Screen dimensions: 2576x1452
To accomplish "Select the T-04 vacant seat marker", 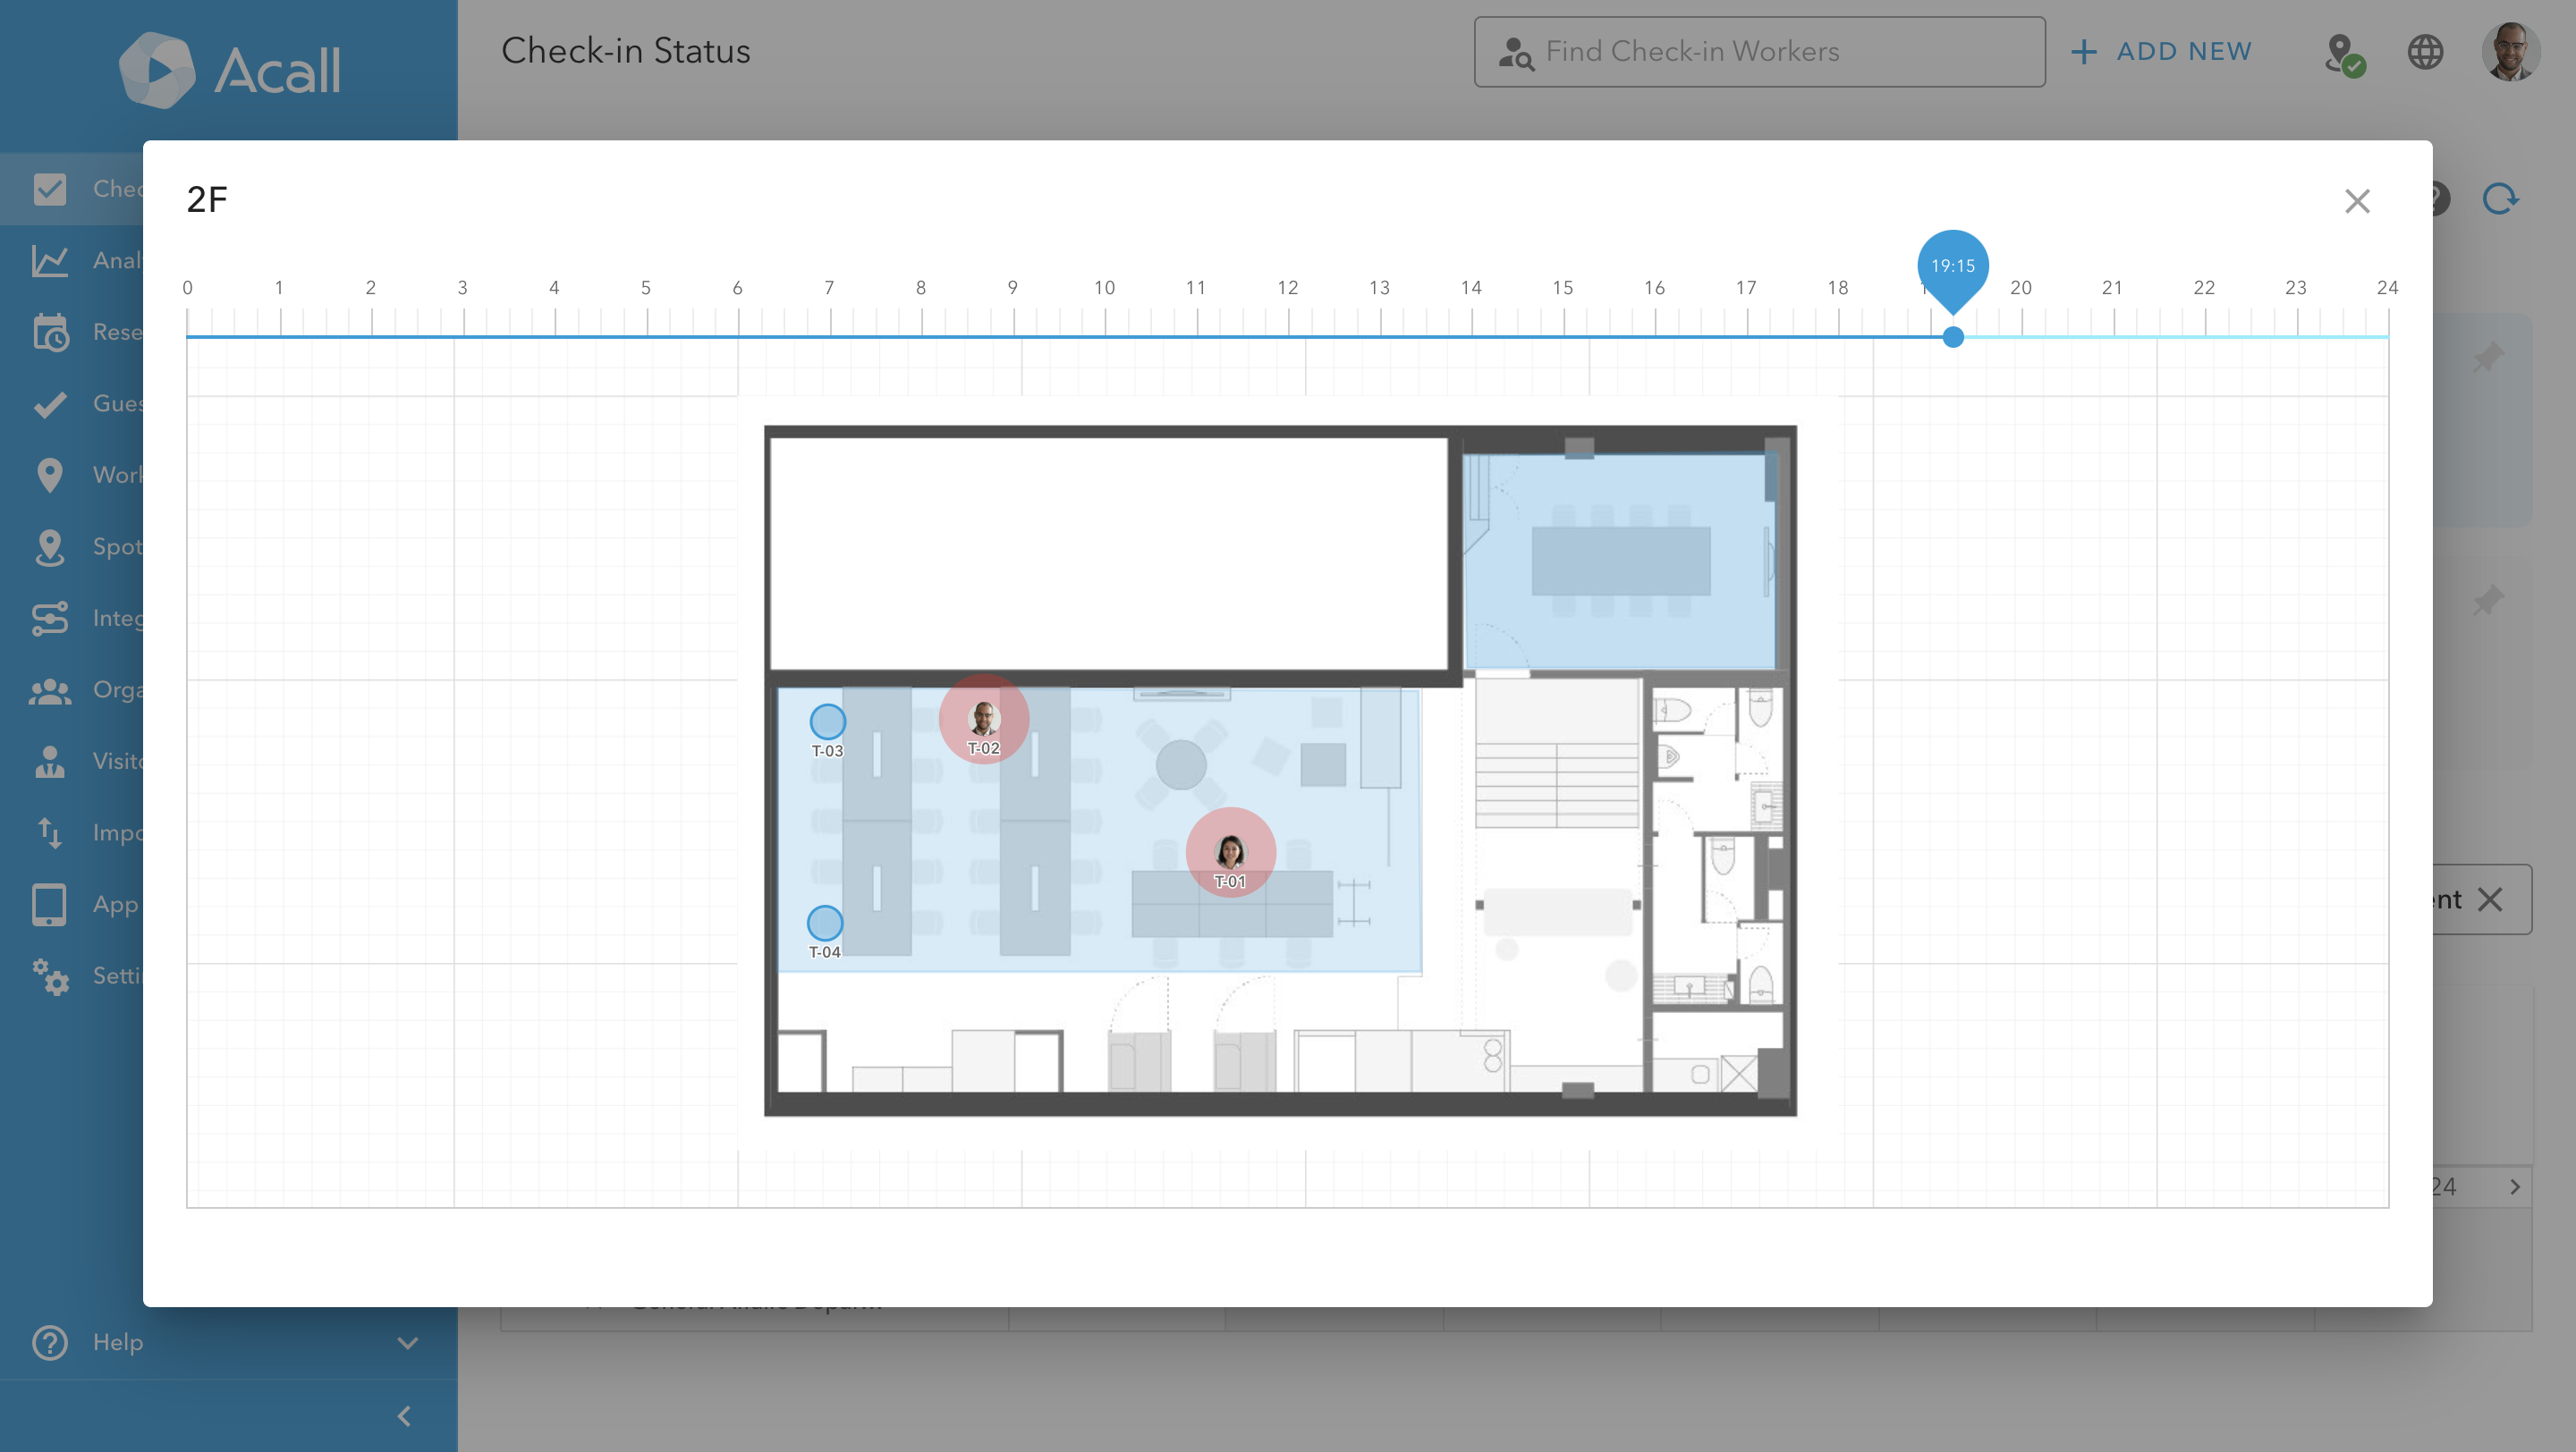I will pyautogui.click(x=824, y=924).
